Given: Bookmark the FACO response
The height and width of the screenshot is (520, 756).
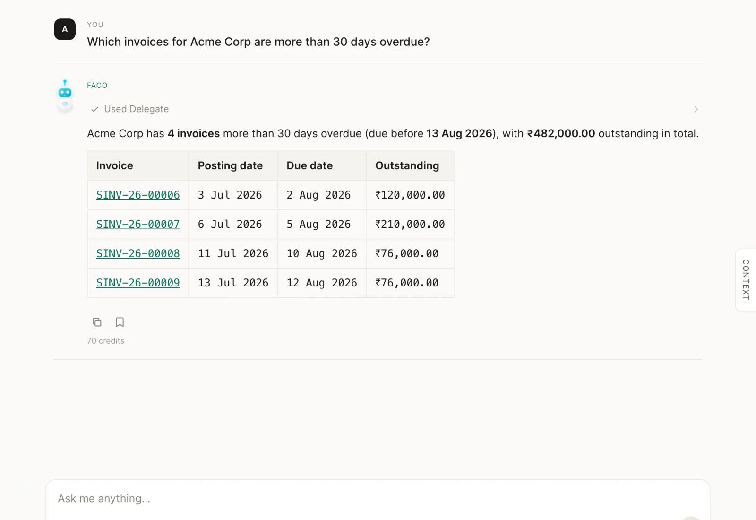Looking at the screenshot, I should [x=120, y=322].
